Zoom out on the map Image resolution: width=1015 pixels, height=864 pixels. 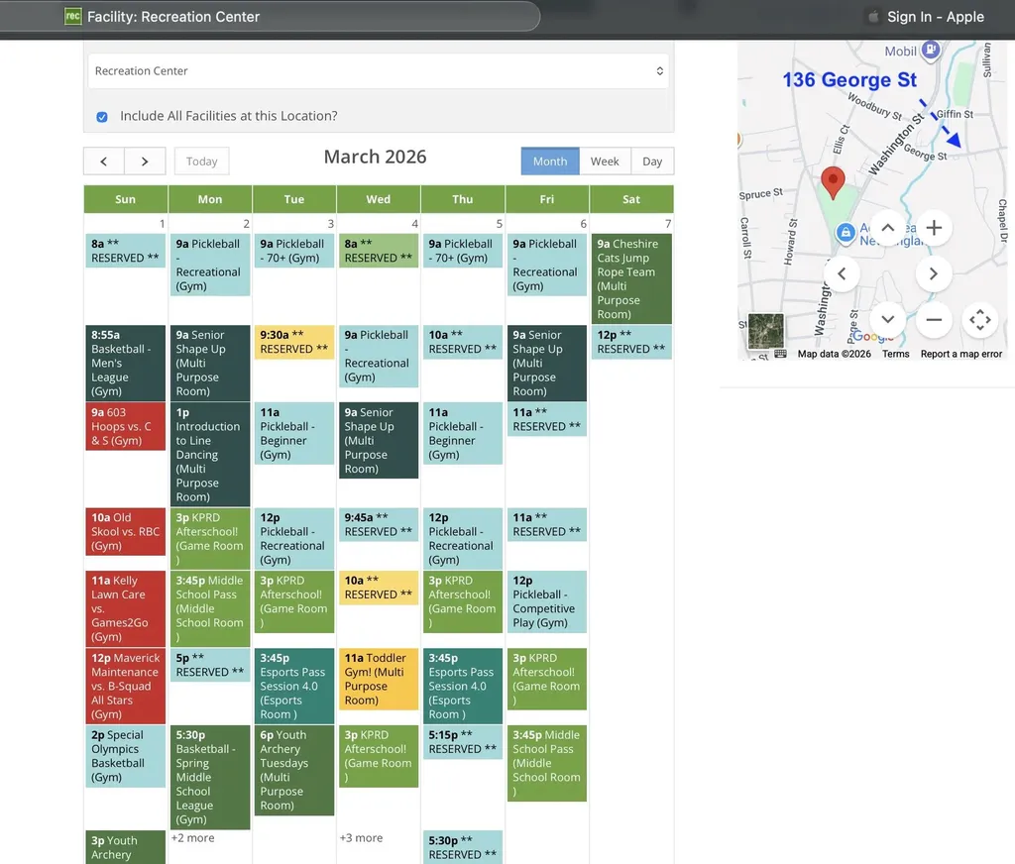point(933,319)
